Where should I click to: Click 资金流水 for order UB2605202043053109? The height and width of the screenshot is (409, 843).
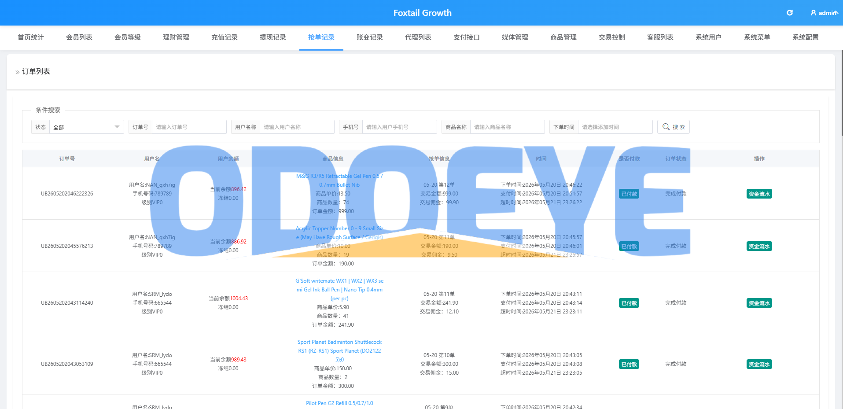759,364
